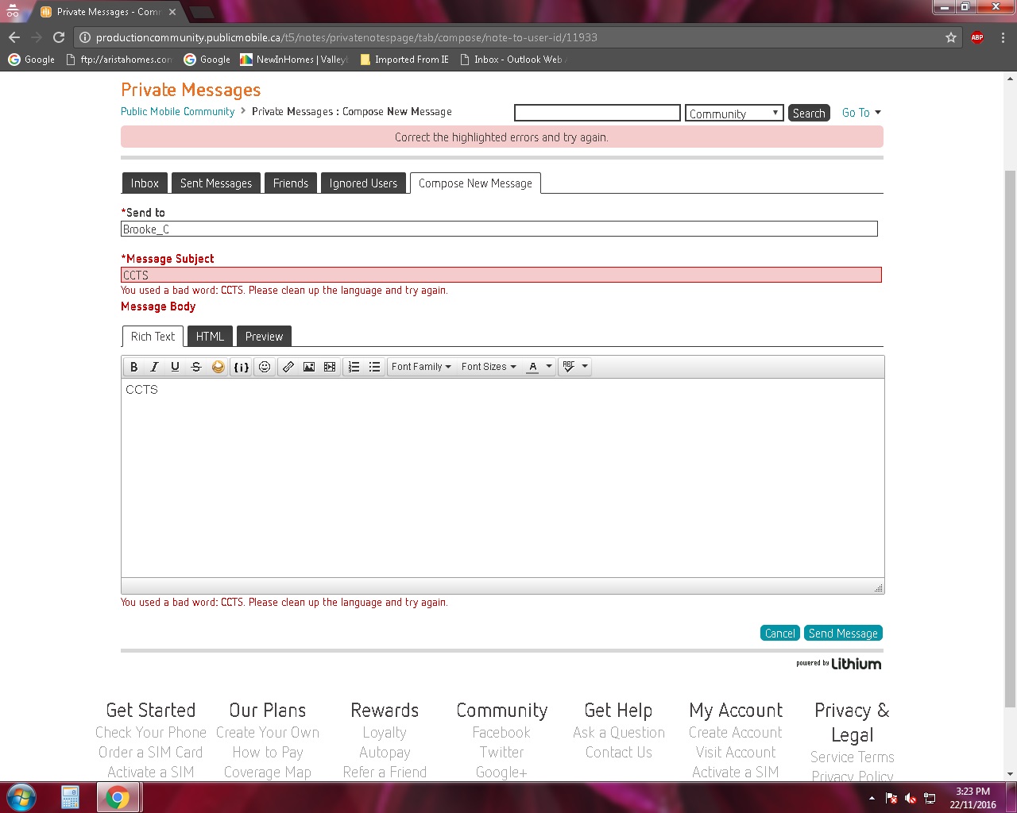
Task: Toggle bold formatting in the editor
Action: (x=134, y=367)
